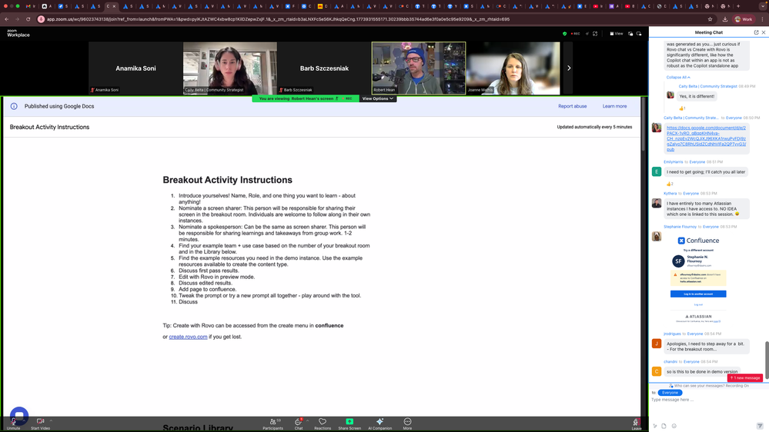Select Anamika Soni participant tile
This screenshot has height=432, width=769.
[x=135, y=68]
